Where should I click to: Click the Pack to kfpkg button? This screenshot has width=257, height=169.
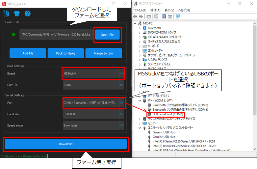(x=65, y=53)
